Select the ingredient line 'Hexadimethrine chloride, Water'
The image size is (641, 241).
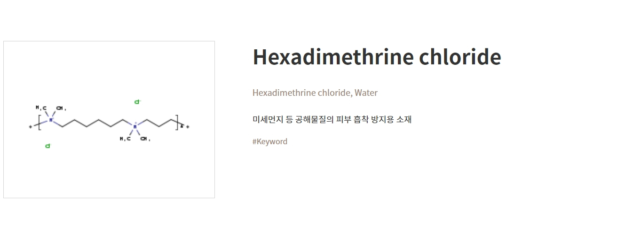coord(315,93)
